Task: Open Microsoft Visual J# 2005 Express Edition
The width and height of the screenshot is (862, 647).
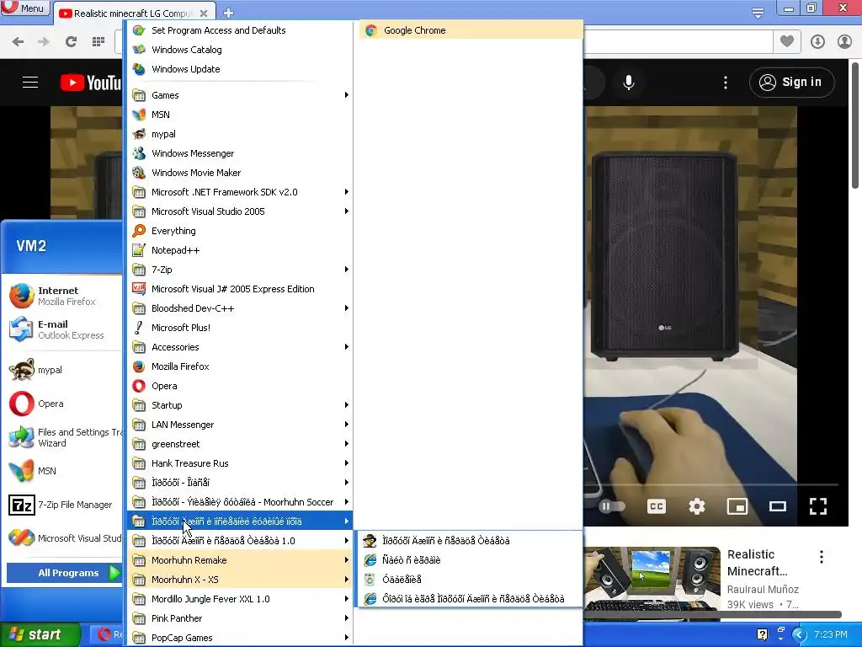Action: coord(240,289)
